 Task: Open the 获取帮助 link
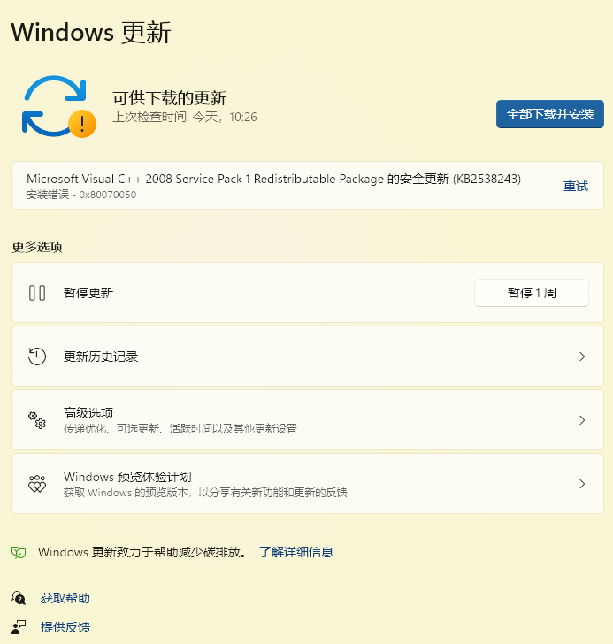point(65,598)
